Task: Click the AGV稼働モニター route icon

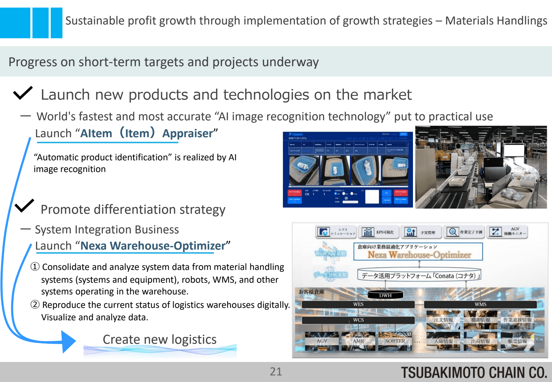Action: 495,232
